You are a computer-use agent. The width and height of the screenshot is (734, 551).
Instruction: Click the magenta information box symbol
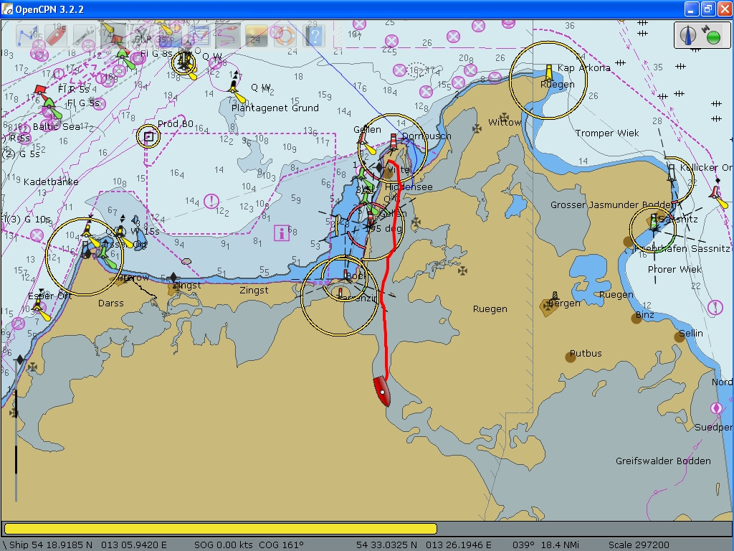281,233
